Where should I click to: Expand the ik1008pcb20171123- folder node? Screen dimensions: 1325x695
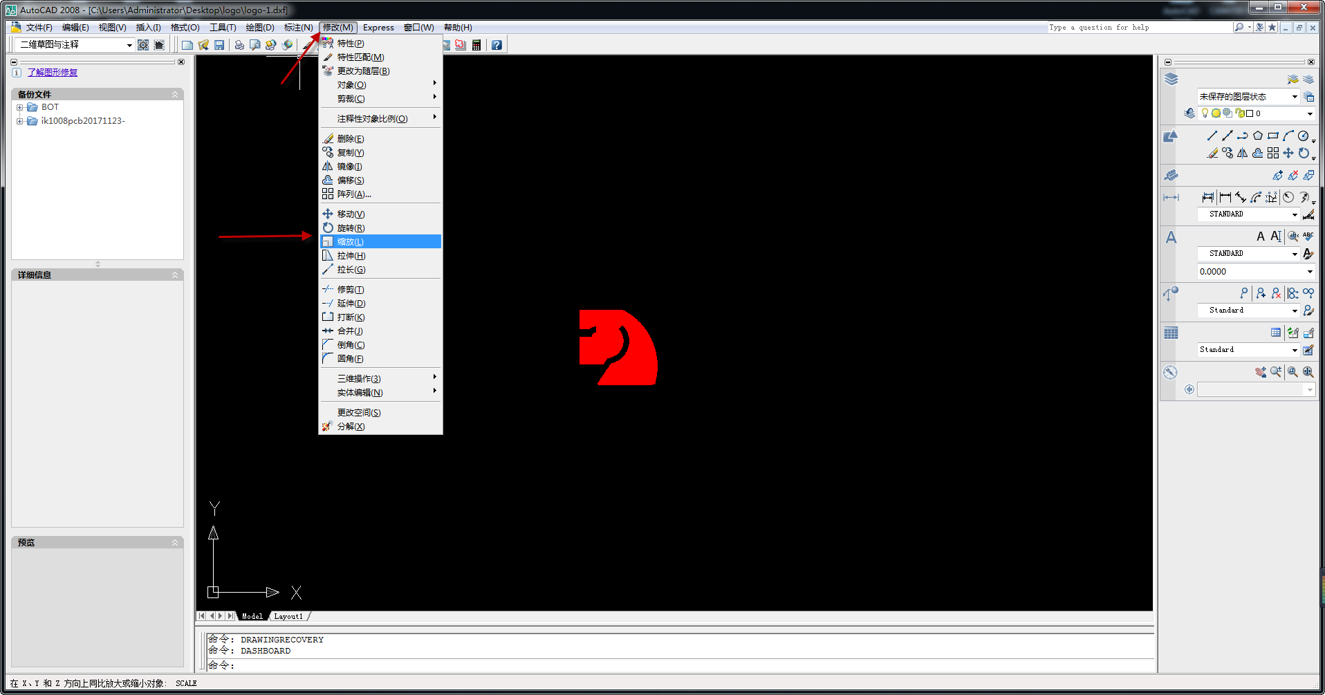tap(20, 121)
